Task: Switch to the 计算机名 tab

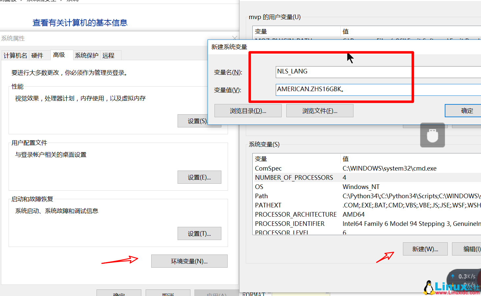Action: [x=15, y=55]
